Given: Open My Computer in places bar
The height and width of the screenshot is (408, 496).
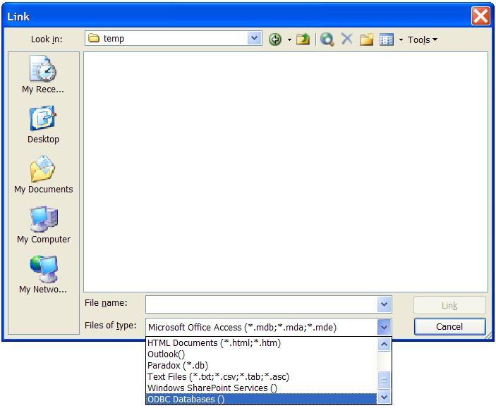Looking at the screenshot, I should point(44,225).
